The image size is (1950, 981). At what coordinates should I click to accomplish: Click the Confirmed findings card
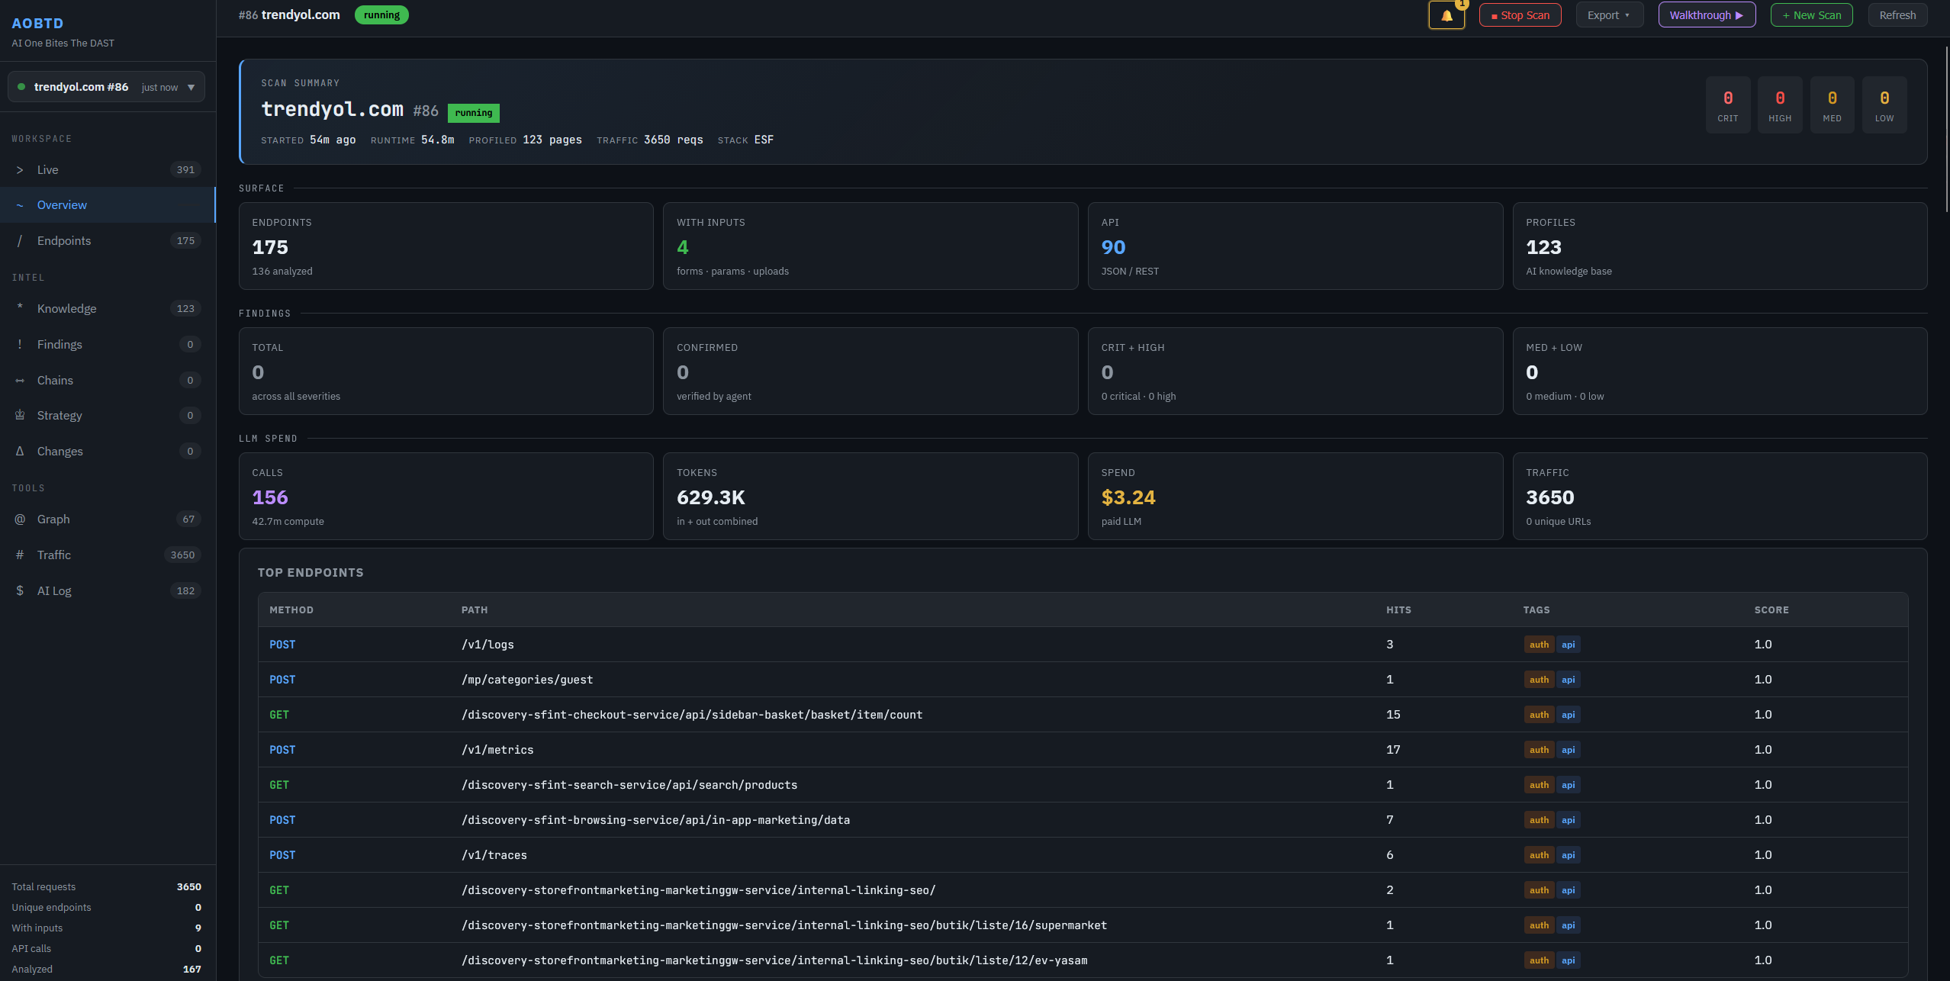tap(870, 371)
